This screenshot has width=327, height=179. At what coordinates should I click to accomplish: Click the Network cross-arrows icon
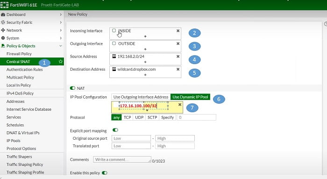[3, 30]
